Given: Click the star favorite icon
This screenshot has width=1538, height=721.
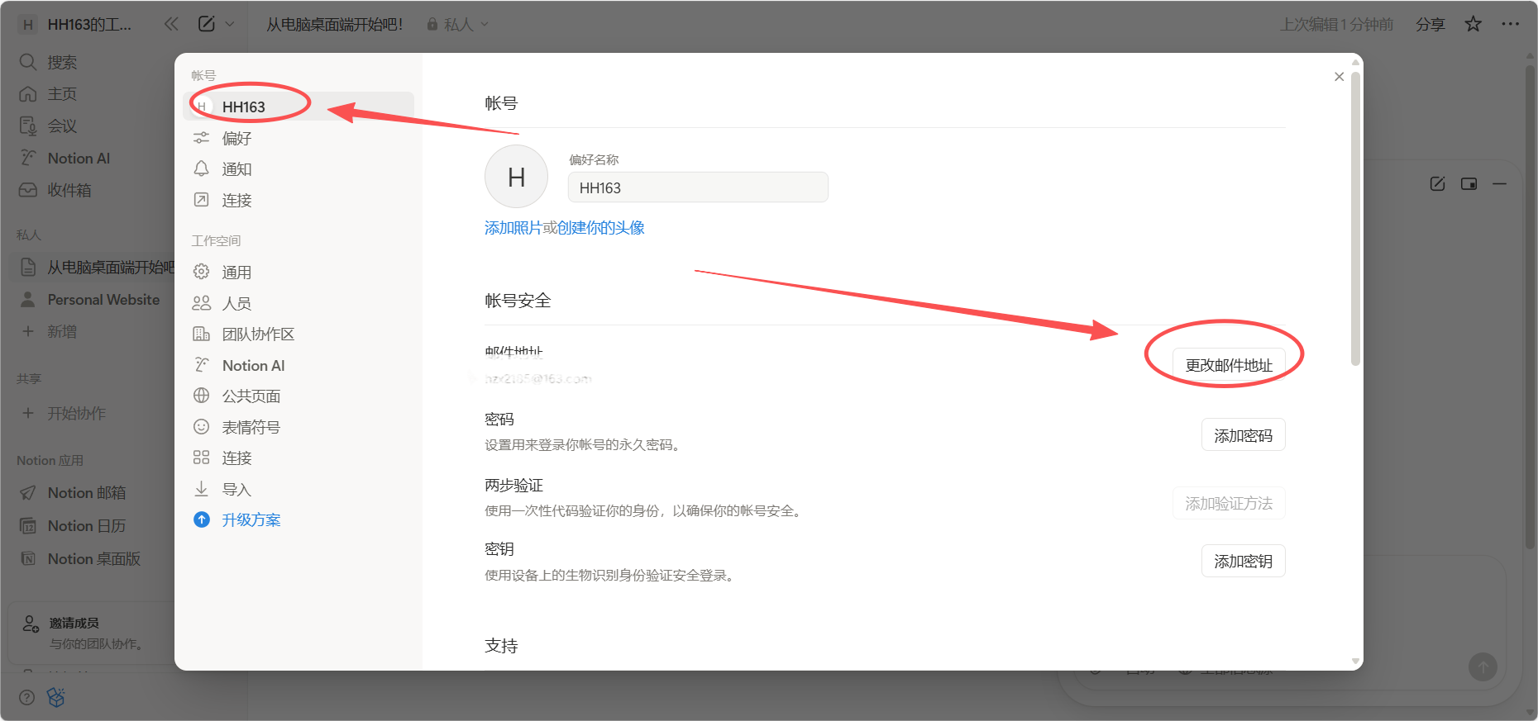Looking at the screenshot, I should click(x=1473, y=24).
